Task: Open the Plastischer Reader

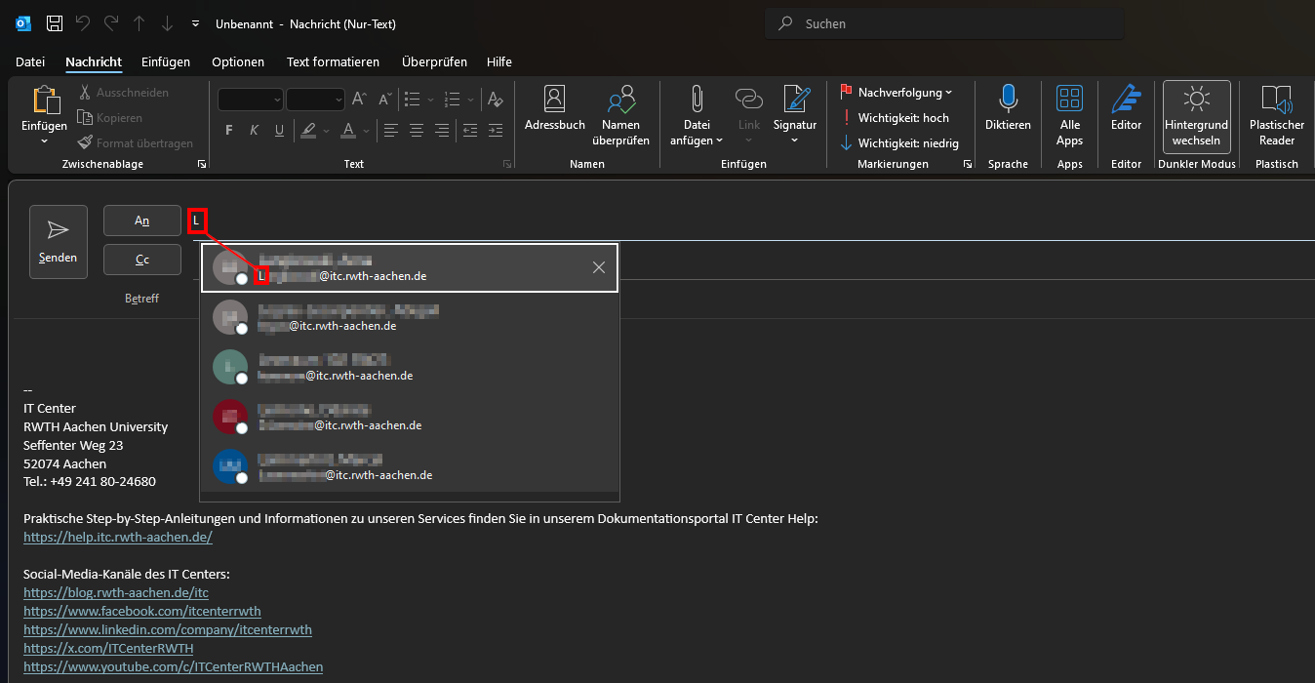Action: pyautogui.click(x=1276, y=109)
